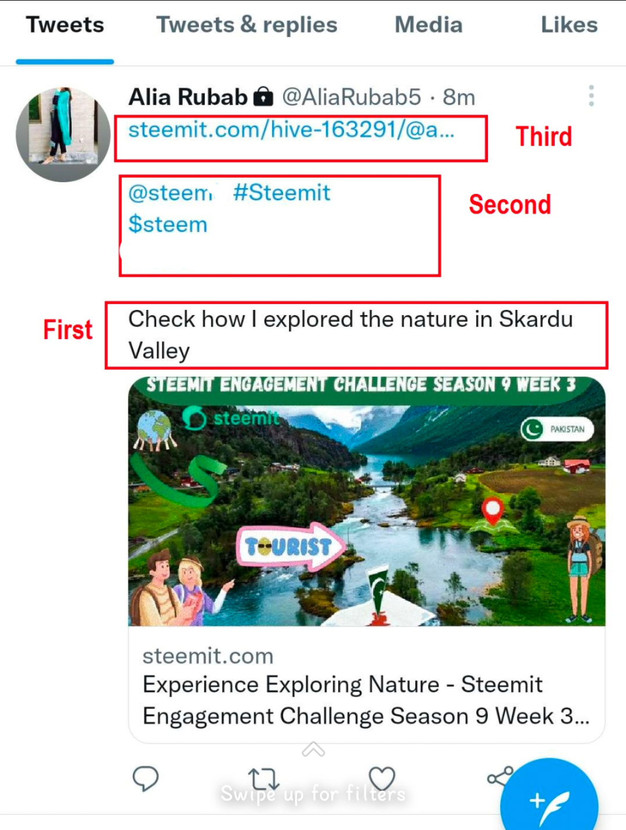Tap the $steem cashtag
626x830 pixels.
tap(168, 225)
